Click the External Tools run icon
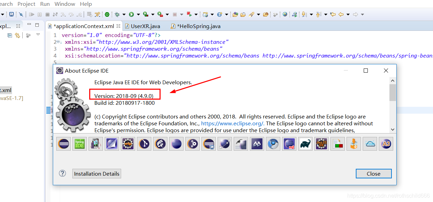Screen dimensions: 433x202 point(160,14)
